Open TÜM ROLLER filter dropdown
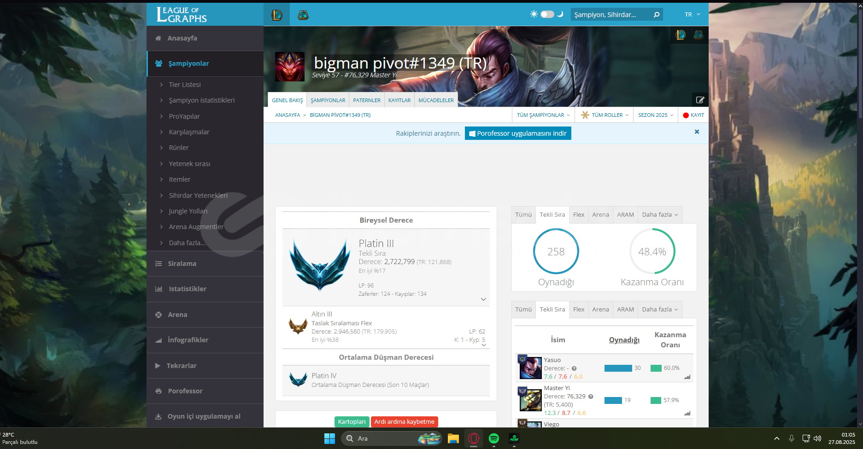Viewport: 863px width, 449px height. click(604, 115)
